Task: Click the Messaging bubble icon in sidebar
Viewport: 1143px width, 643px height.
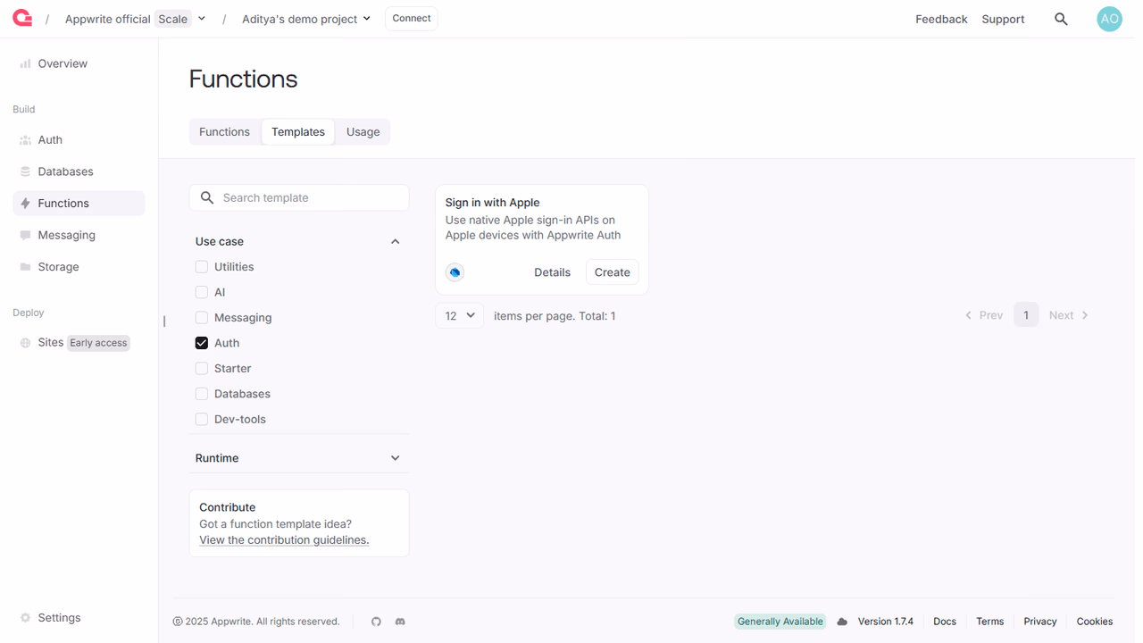Action: (25, 235)
